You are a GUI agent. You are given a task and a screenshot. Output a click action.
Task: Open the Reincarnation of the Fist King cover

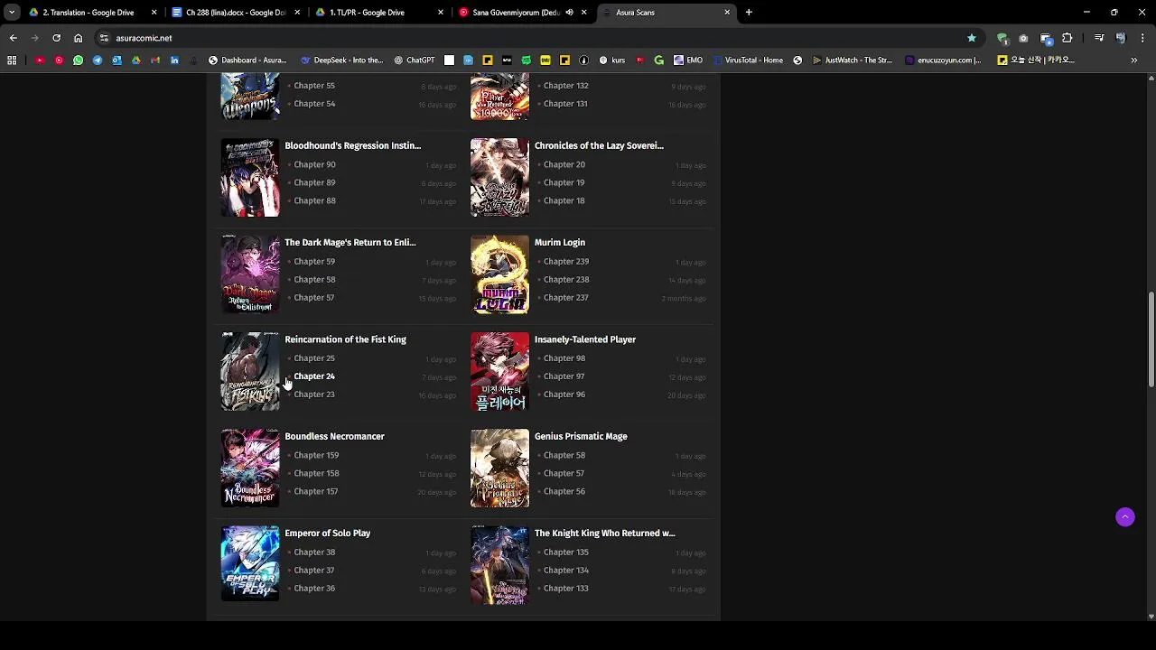pyautogui.click(x=250, y=371)
